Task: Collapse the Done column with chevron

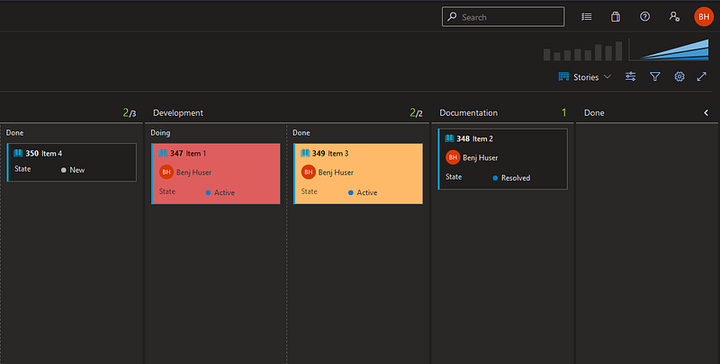Action: point(706,112)
